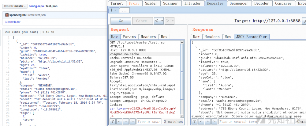Viewport: 306px width, 126px height.
Task: Click the Request pane vertical scrollbar thumb
Action: tap(182, 71)
